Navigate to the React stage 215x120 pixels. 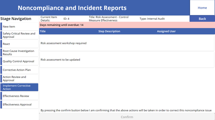pyautogui.click(x=19, y=44)
